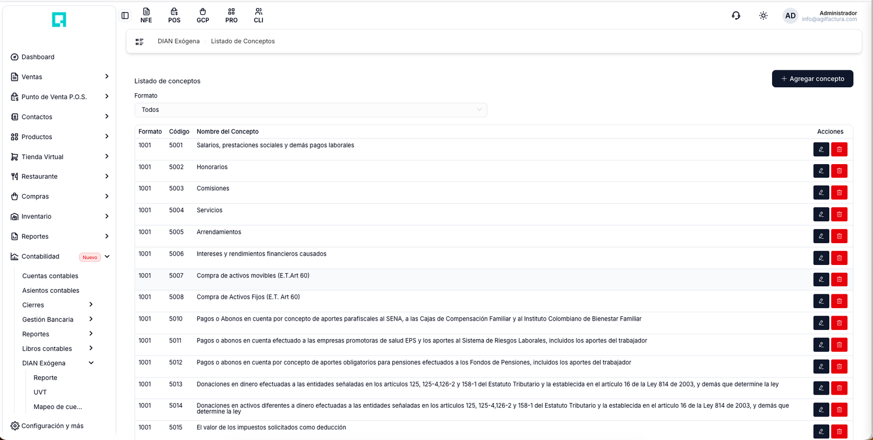873x440 pixels.
Task: Delete concept 5005 Arrendamientos
Action: click(839, 236)
